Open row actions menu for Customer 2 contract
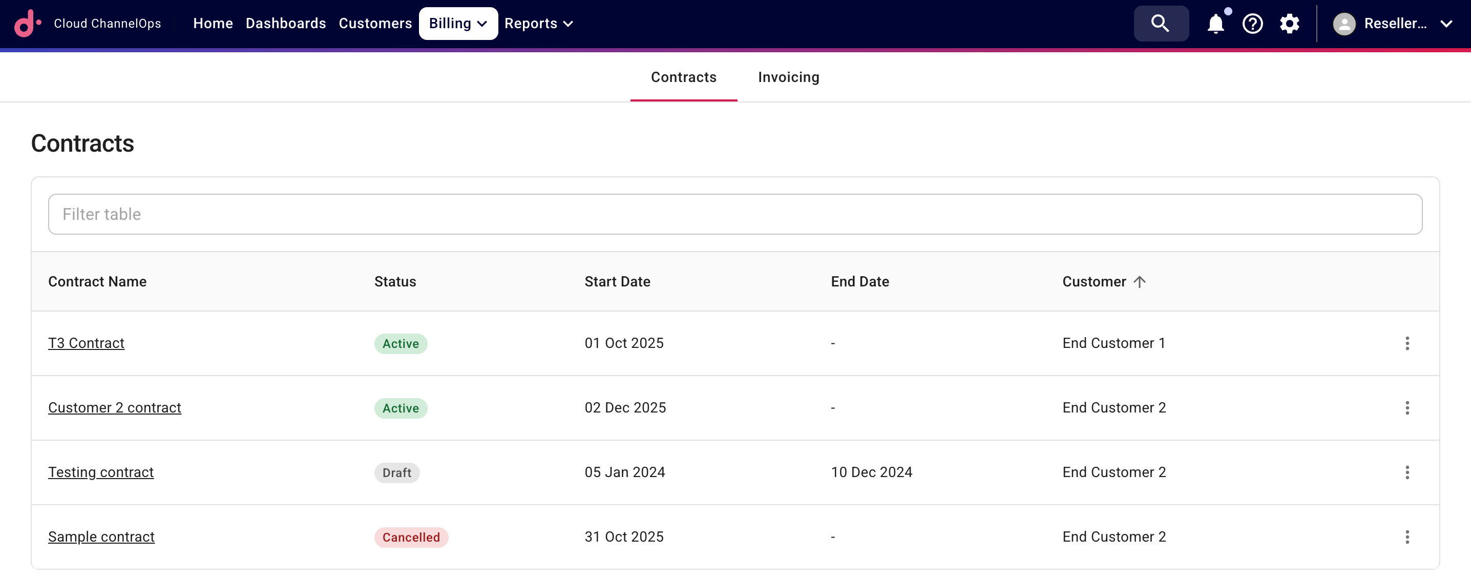Viewport: 1471px width, 578px height. pos(1407,407)
